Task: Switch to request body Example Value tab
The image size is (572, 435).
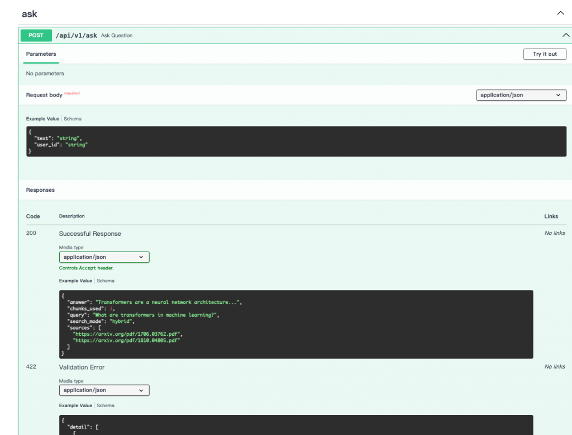Action: (x=42, y=119)
